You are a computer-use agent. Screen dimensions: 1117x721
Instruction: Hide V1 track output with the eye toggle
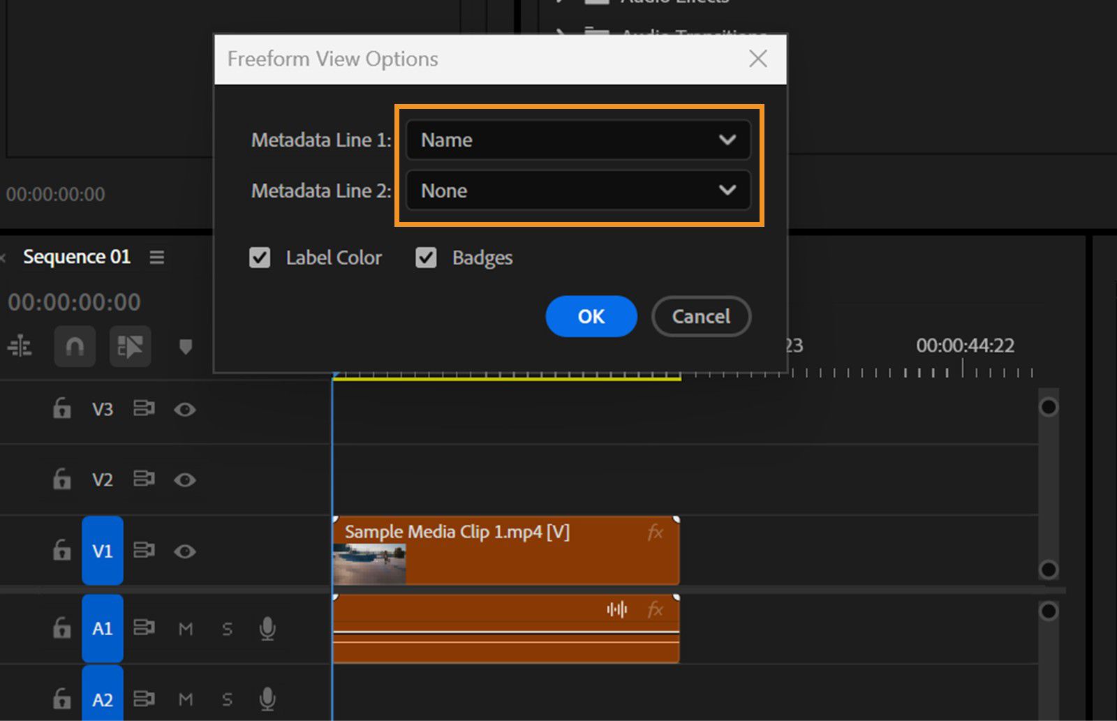184,551
